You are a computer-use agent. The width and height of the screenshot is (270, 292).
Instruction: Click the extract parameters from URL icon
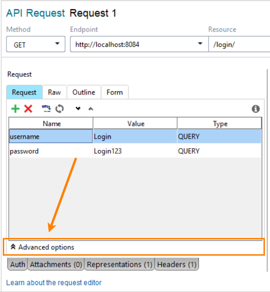tap(46, 109)
